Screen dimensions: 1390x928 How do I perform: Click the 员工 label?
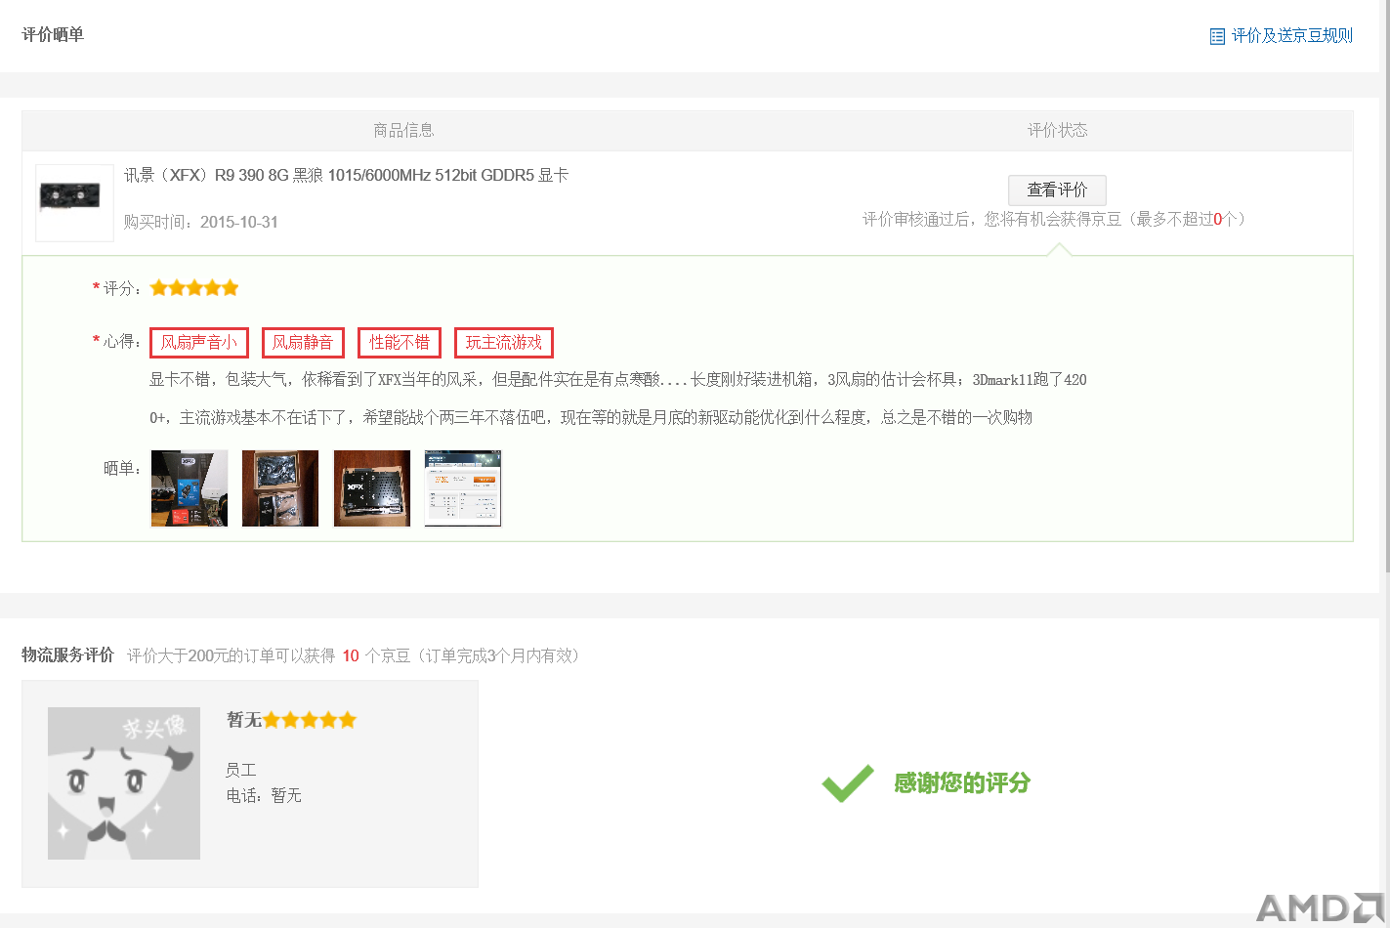(x=241, y=770)
